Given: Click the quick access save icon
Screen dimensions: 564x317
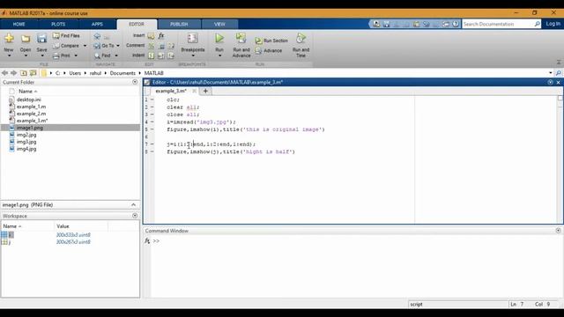Looking at the screenshot, I should point(387,24).
